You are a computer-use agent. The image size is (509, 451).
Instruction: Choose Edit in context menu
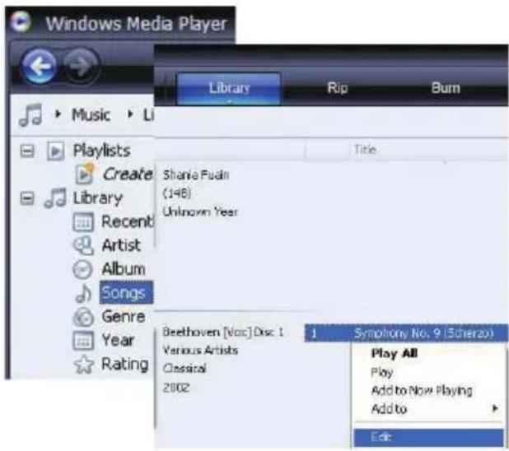pyautogui.click(x=428, y=437)
